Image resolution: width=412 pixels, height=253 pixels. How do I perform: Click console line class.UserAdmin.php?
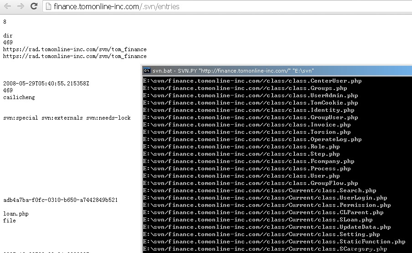point(250,95)
